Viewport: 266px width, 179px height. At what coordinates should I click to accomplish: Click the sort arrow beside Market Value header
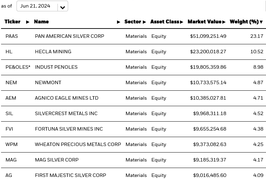[224, 22]
